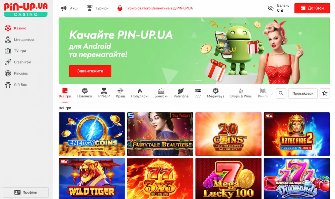The image size is (335, 199).
Task: Expand more game categories with chevron
Action: pyautogui.click(x=272, y=93)
